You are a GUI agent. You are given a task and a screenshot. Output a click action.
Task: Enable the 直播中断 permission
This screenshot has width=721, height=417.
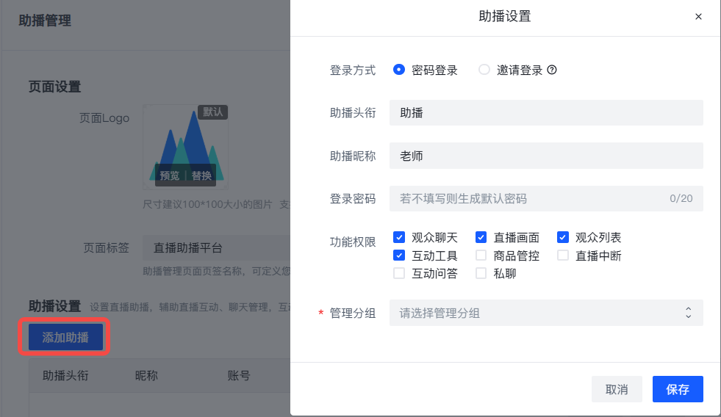tap(562, 255)
